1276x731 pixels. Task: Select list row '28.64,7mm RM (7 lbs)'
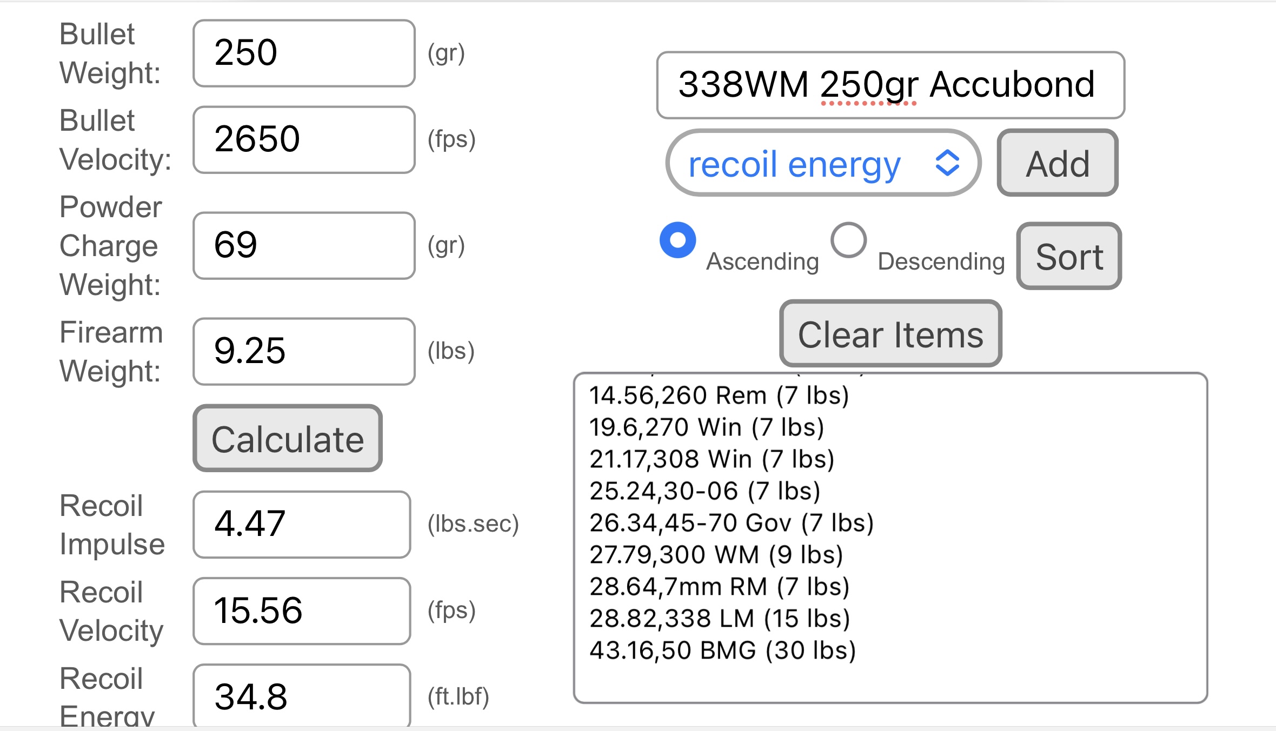click(720, 587)
